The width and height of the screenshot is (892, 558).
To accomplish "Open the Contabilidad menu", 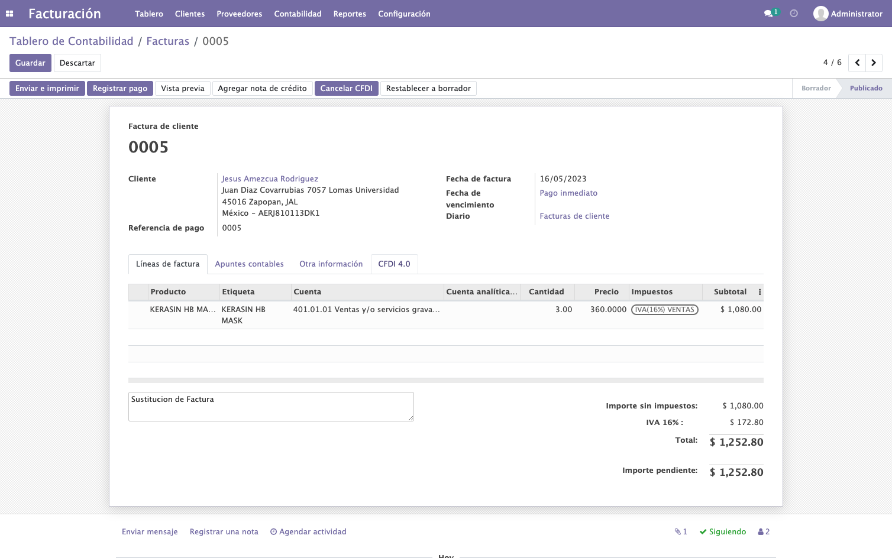I will tap(298, 14).
